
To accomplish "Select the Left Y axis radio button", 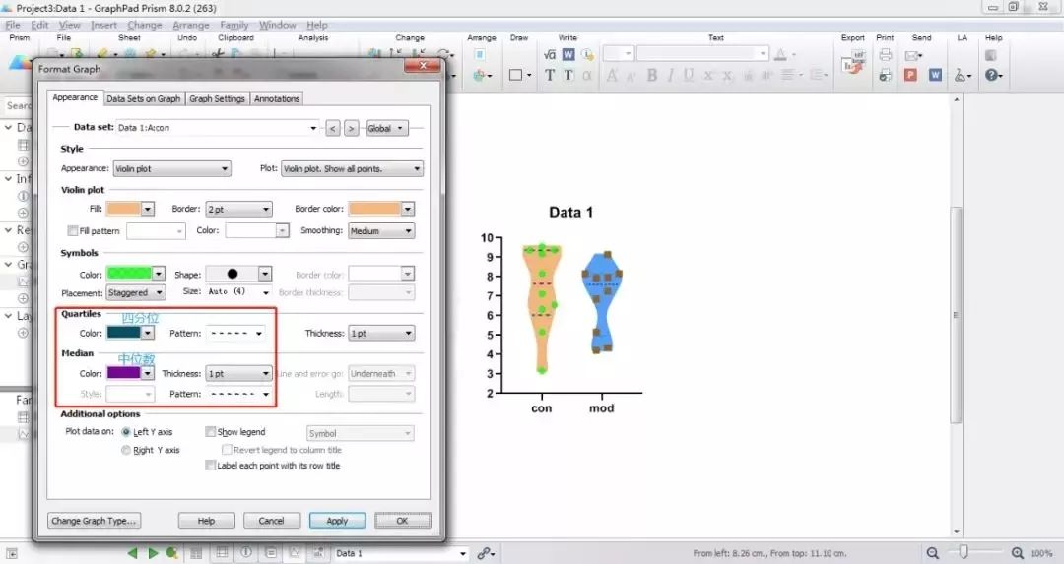I will point(125,432).
